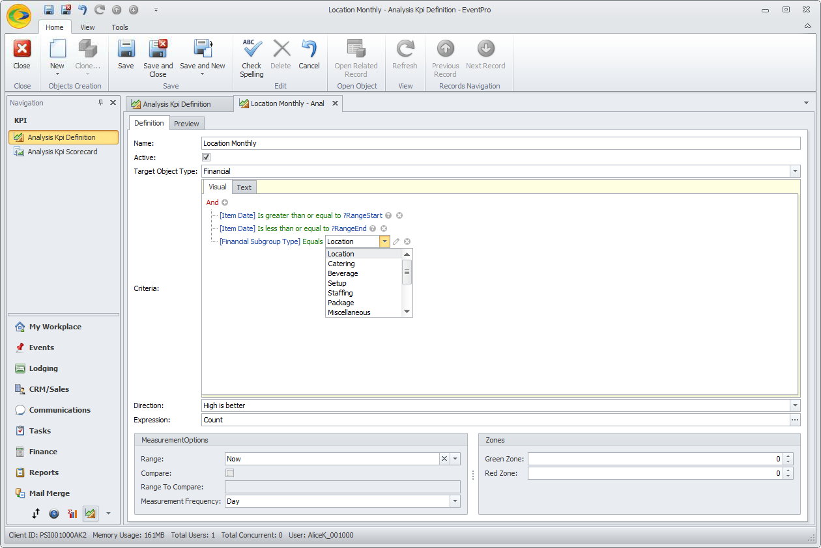Open the Measurement Frequency dropdown
This screenshot has height=548, width=821.
(x=455, y=501)
